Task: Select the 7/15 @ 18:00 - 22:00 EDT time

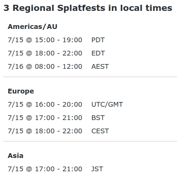Action: (x=45, y=53)
